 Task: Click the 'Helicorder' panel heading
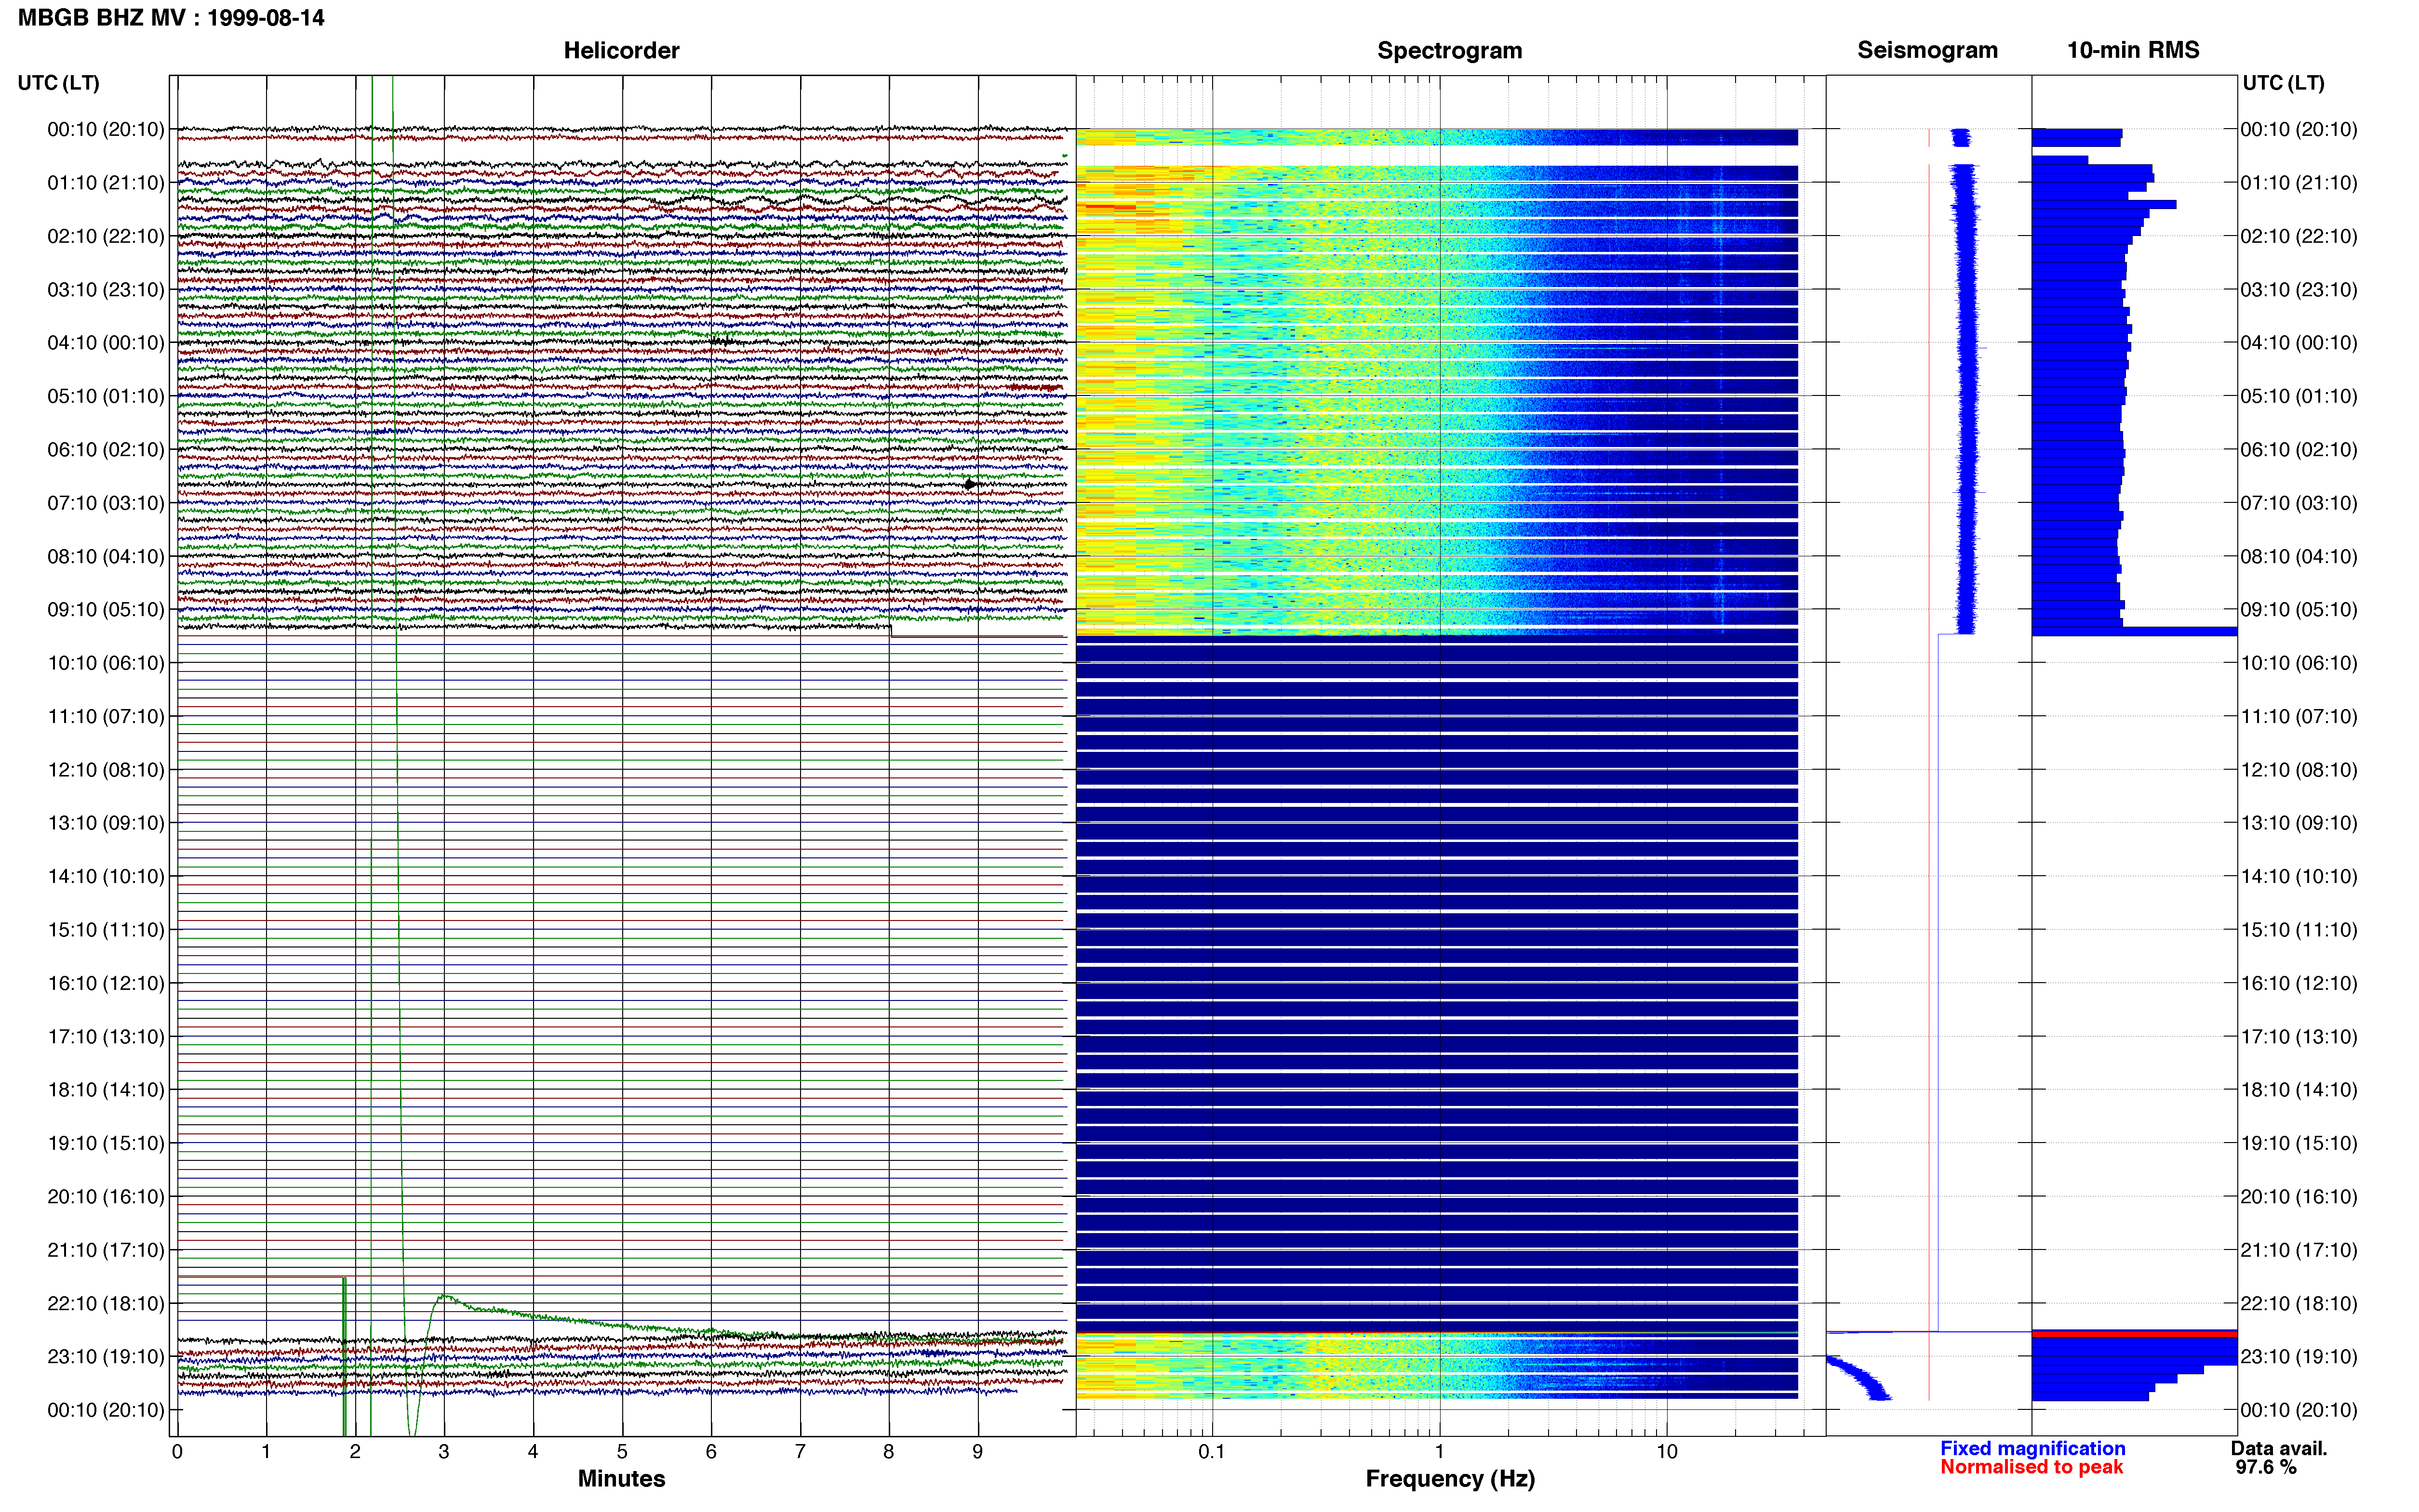[621, 50]
